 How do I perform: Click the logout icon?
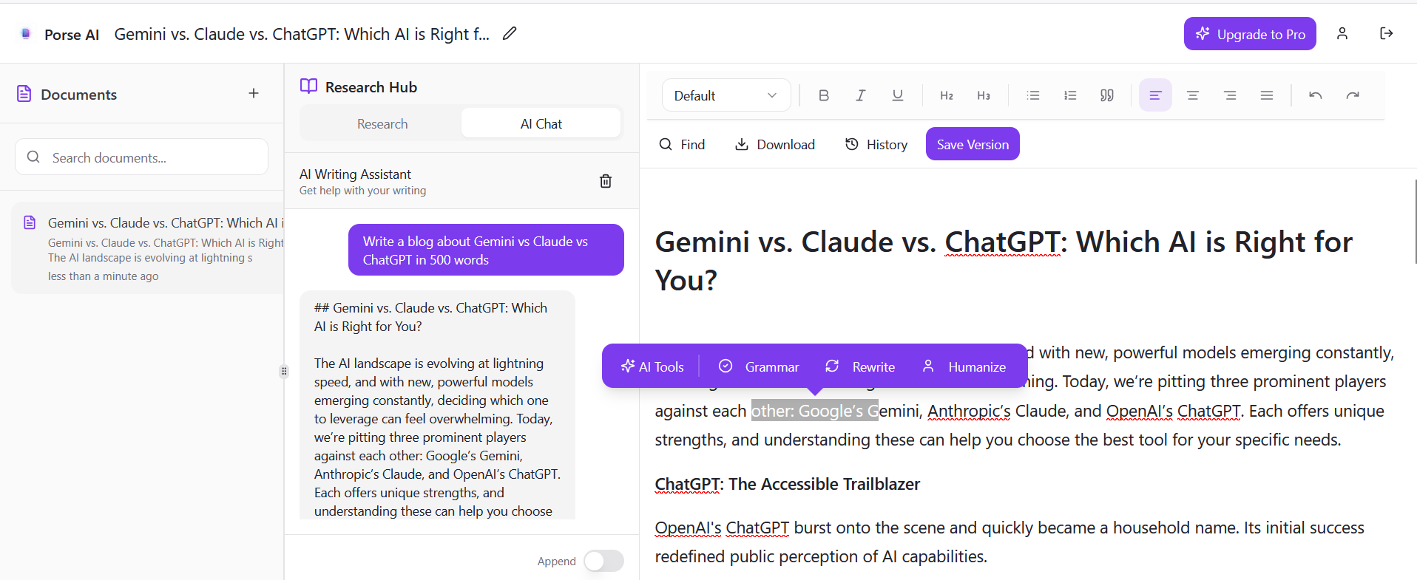[x=1387, y=33]
